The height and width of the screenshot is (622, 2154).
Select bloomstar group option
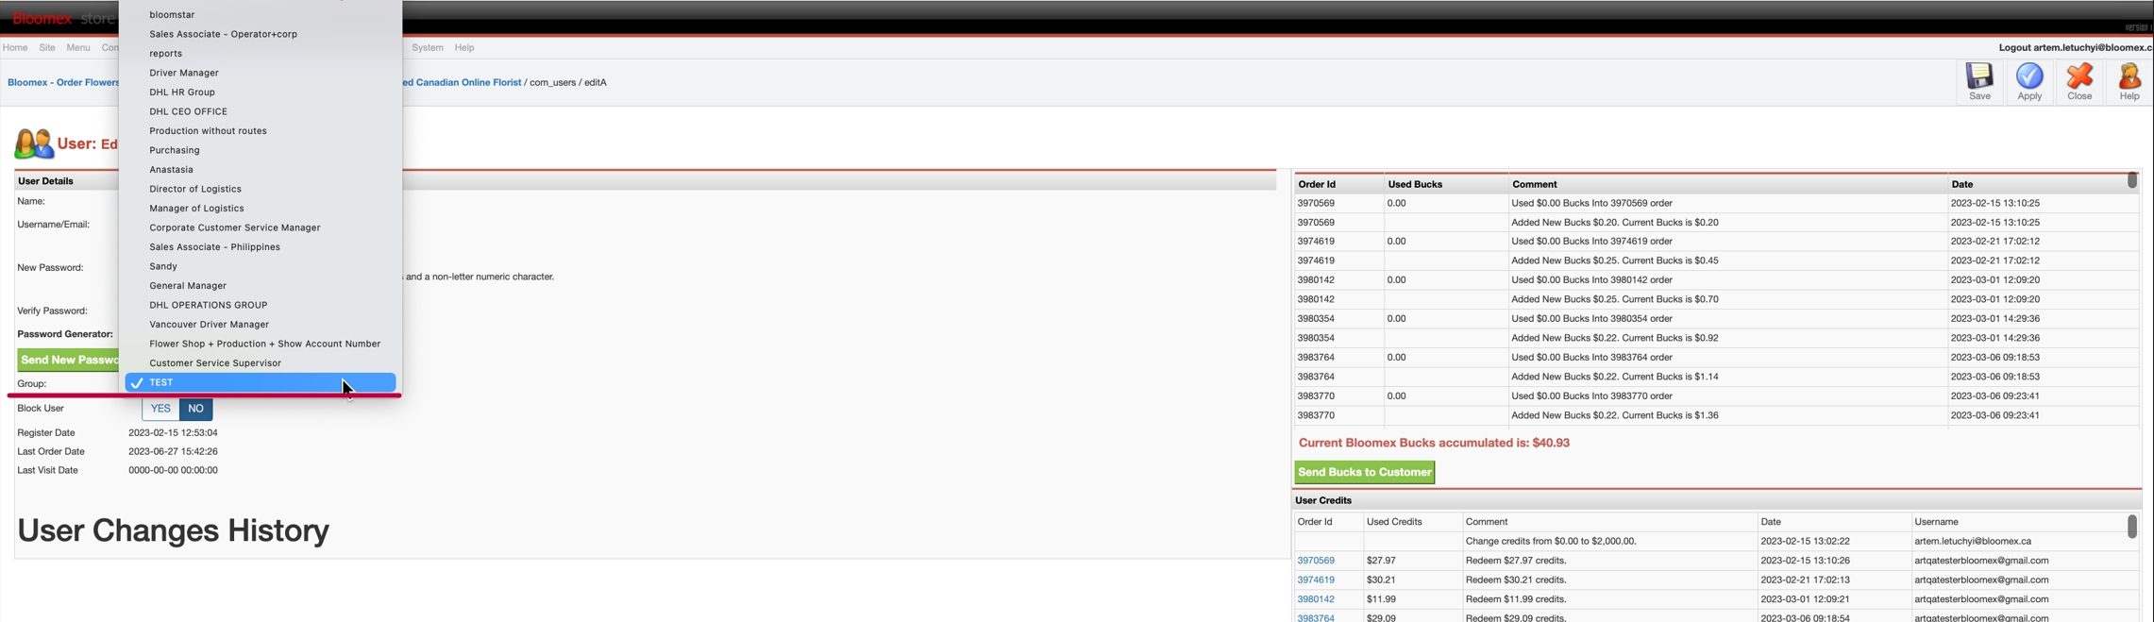pyautogui.click(x=173, y=15)
